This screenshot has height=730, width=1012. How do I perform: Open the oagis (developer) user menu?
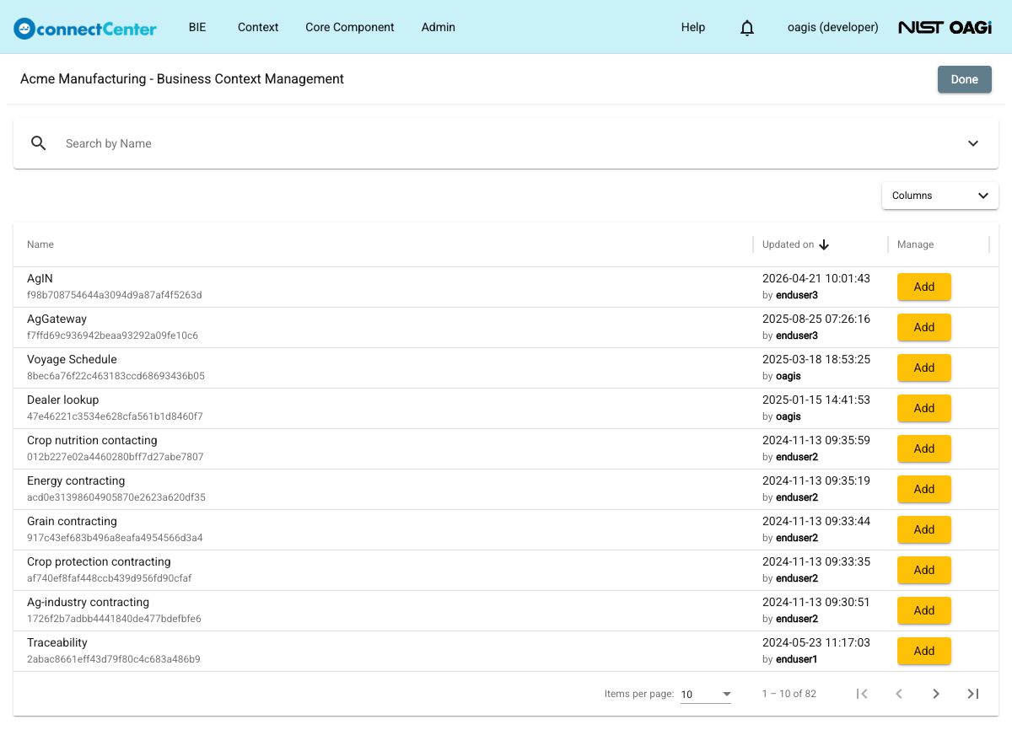click(x=833, y=27)
